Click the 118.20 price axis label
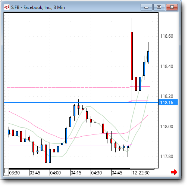The image size is (188, 186). [167, 96]
